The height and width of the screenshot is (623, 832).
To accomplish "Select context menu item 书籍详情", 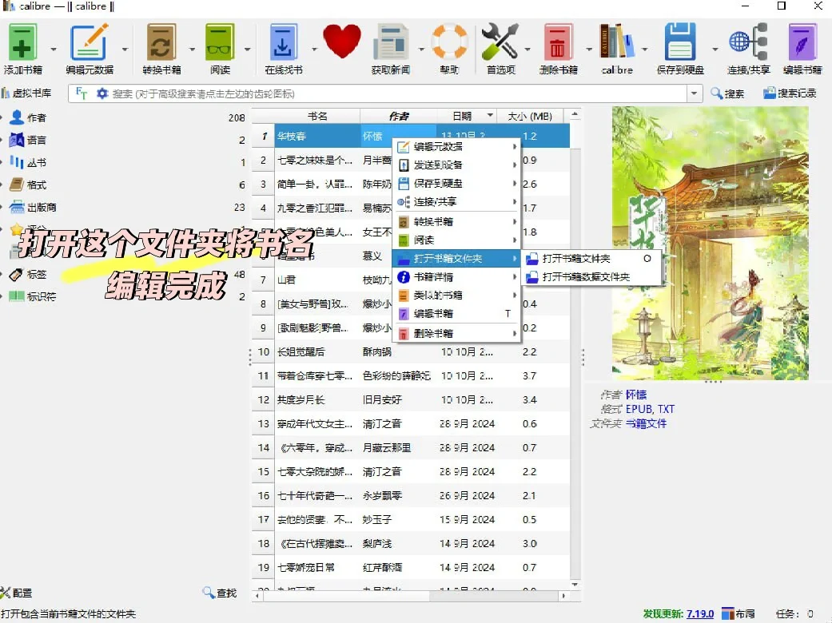I will tap(456, 277).
